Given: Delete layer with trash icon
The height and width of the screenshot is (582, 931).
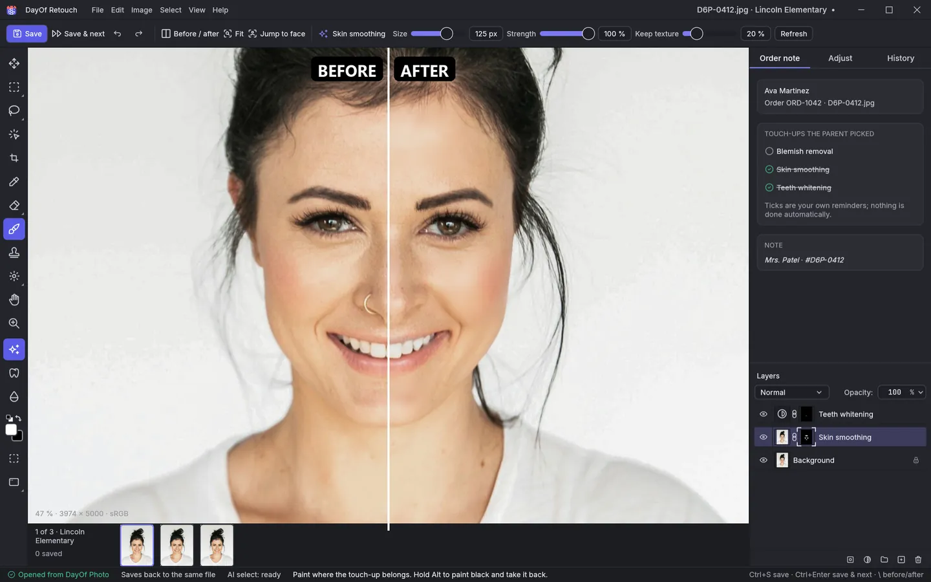Looking at the screenshot, I should pos(918,559).
